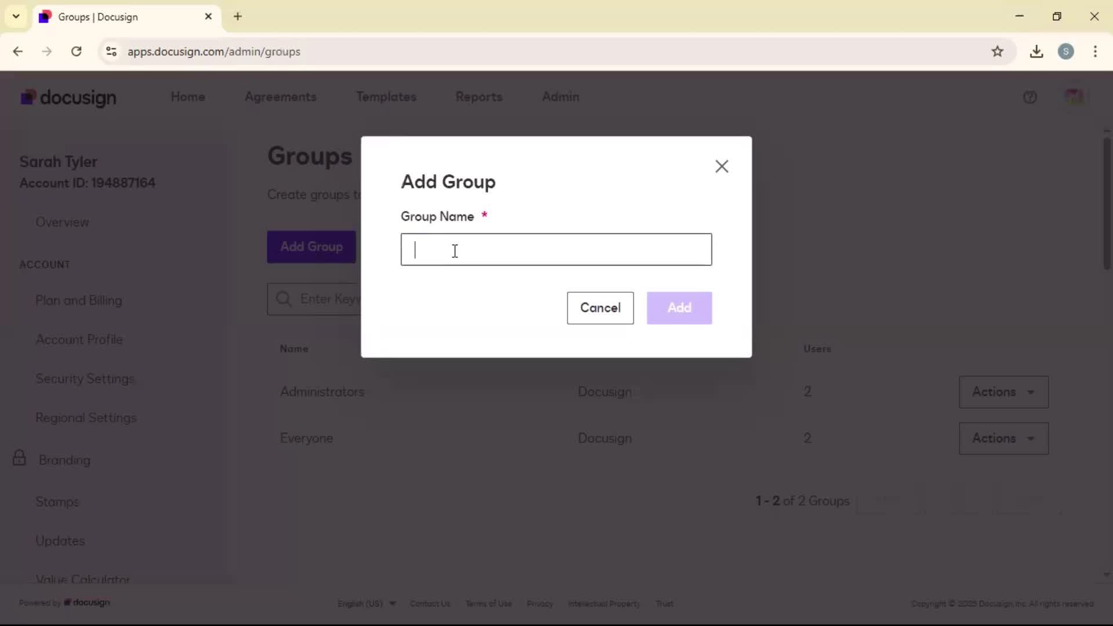This screenshot has width=1113, height=626.
Task: Close the Groups Docusign tab
Action: coord(208,17)
